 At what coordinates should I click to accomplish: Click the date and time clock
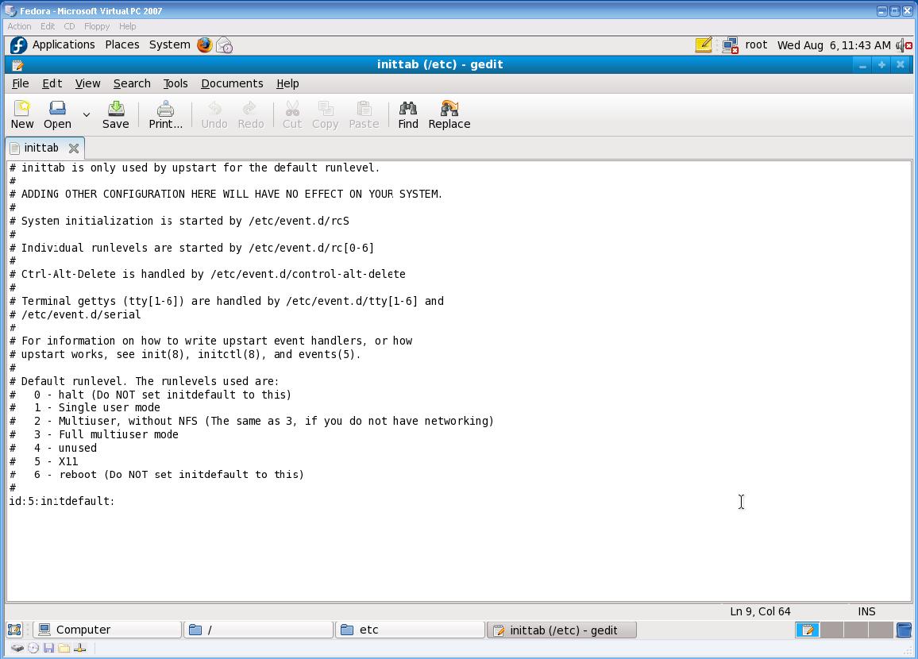point(834,45)
